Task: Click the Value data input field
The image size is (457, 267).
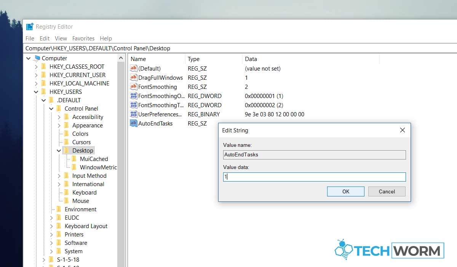Action: [315, 177]
